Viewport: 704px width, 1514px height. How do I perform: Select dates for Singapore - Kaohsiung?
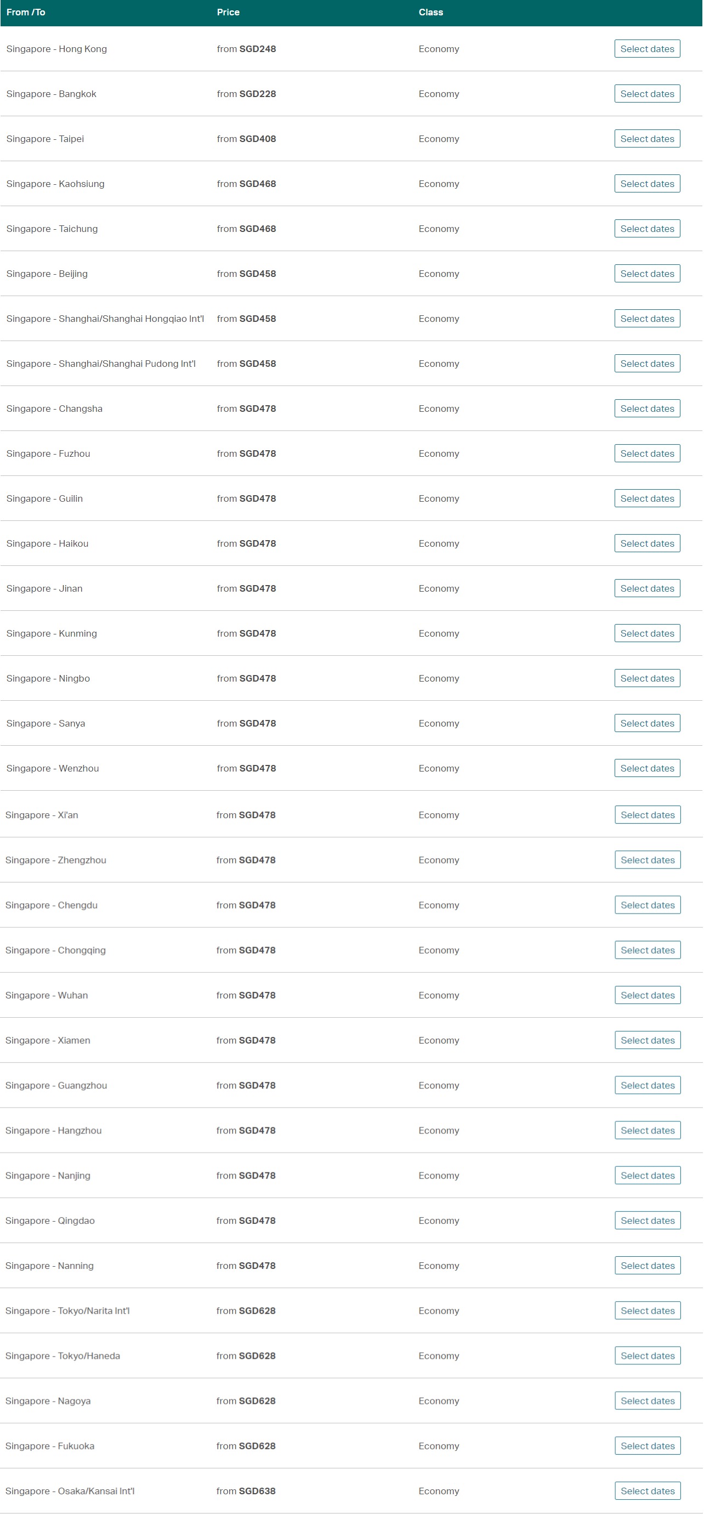pos(647,183)
